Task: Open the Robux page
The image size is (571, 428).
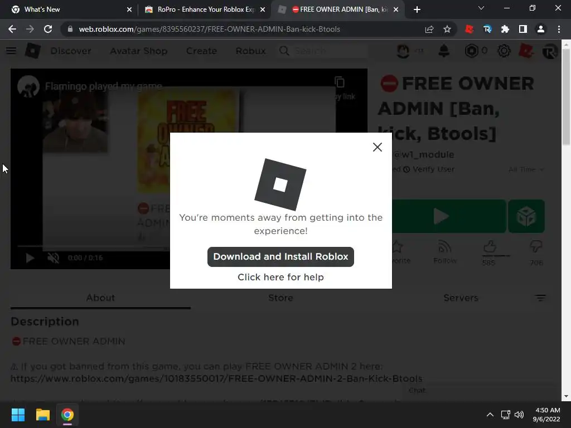Action: tap(250, 51)
